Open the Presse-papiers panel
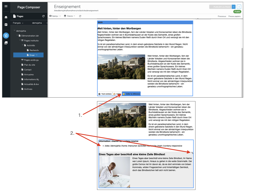 pos(234,16)
